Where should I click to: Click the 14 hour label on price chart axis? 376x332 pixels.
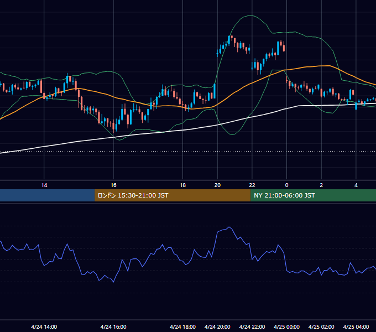tap(44, 185)
